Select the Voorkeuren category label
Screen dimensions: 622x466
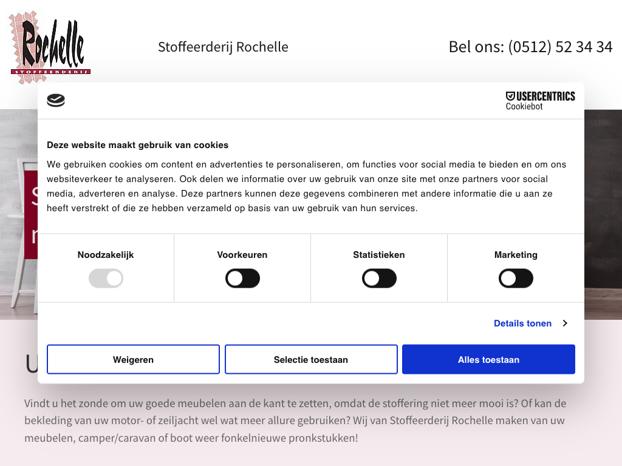coord(242,255)
